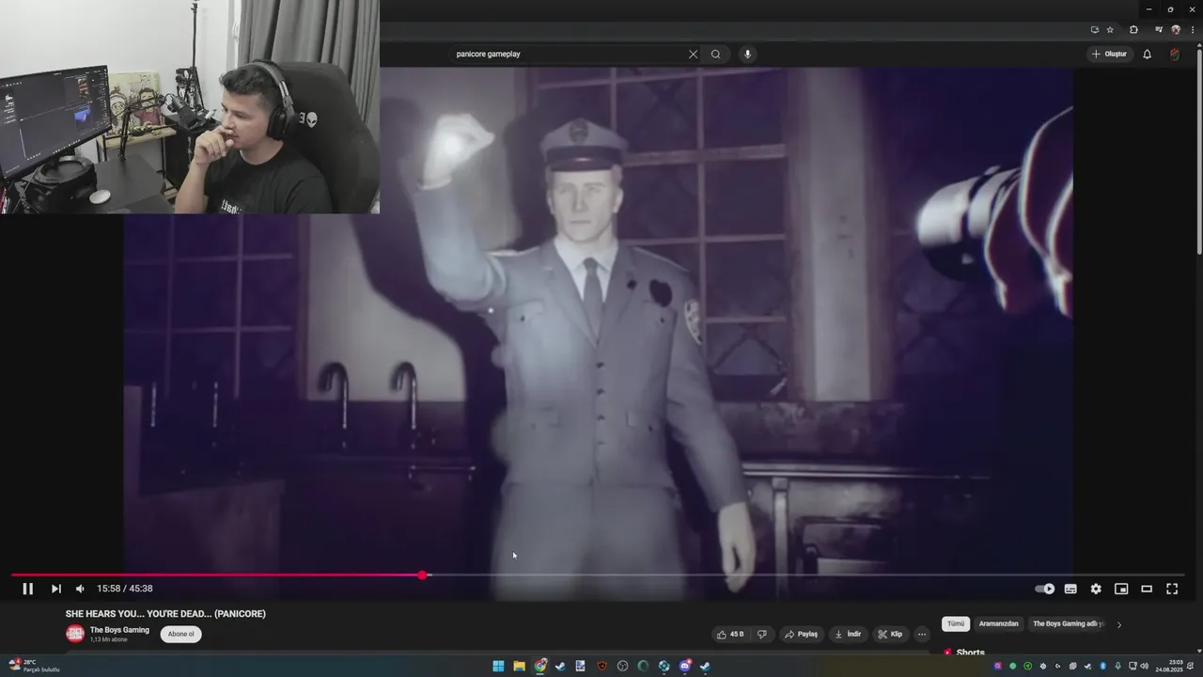Select the Aramanızdan filter chip
The width and height of the screenshot is (1203, 677).
click(998, 623)
